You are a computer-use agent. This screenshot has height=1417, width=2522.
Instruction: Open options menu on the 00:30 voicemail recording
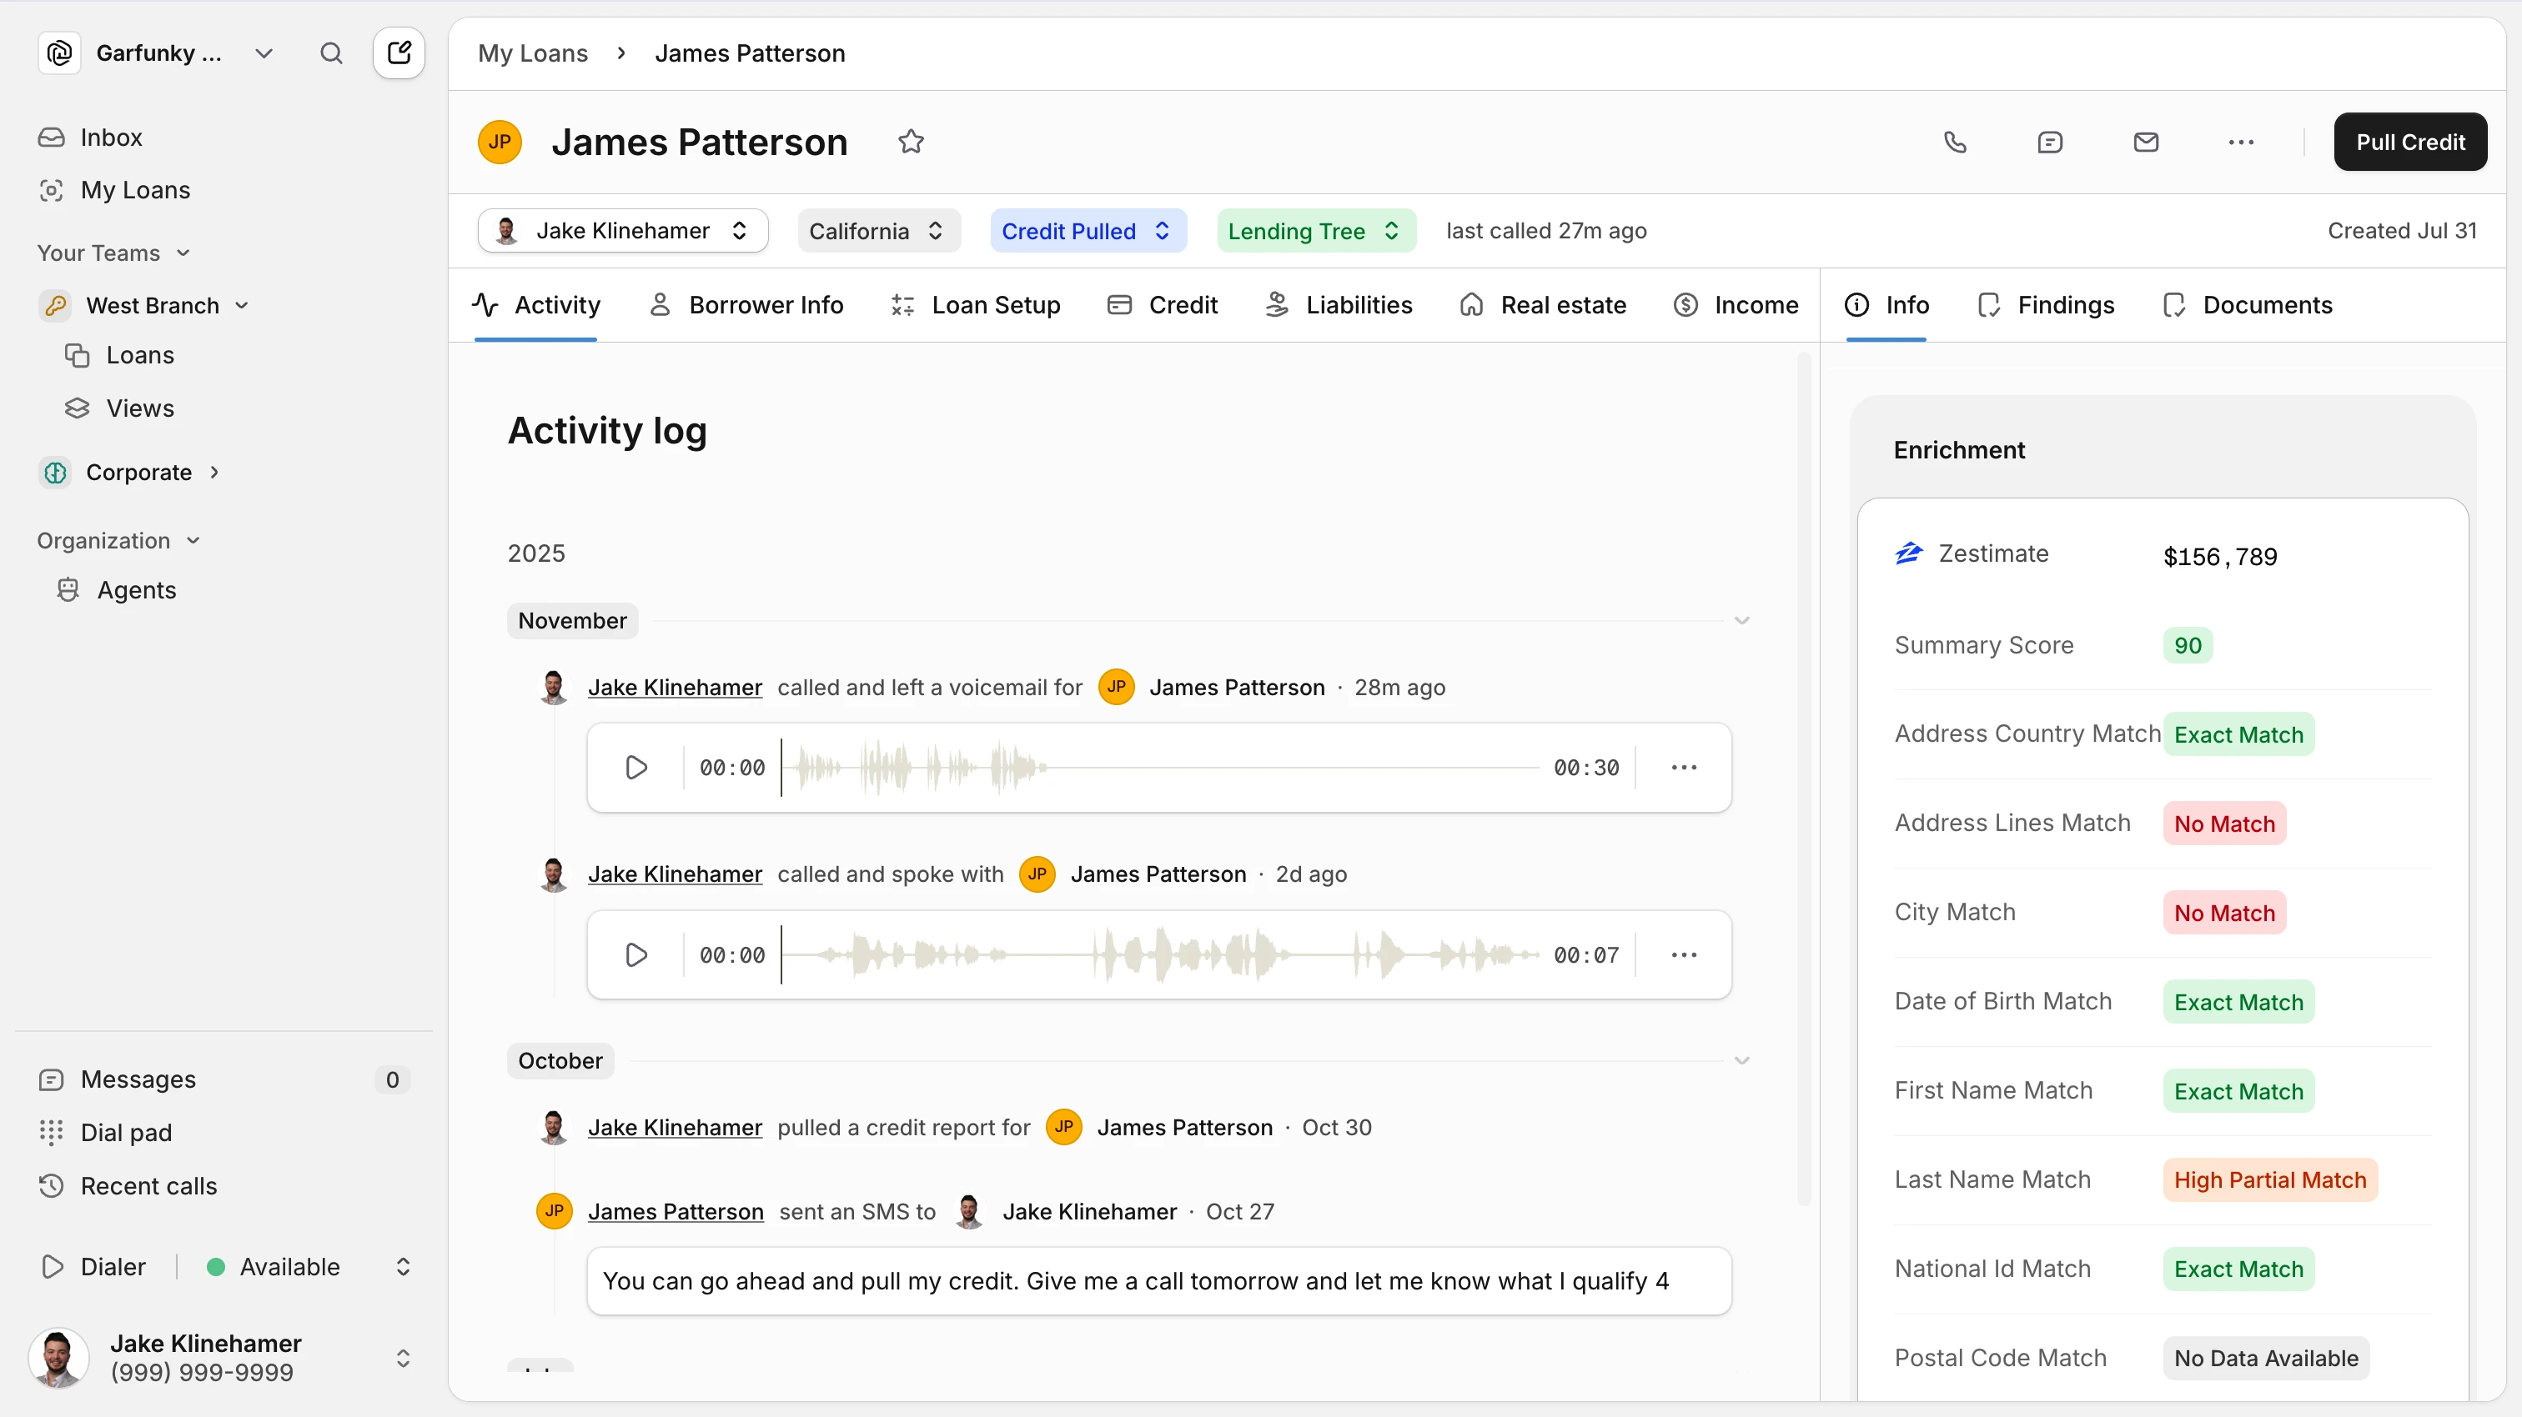pos(1683,767)
